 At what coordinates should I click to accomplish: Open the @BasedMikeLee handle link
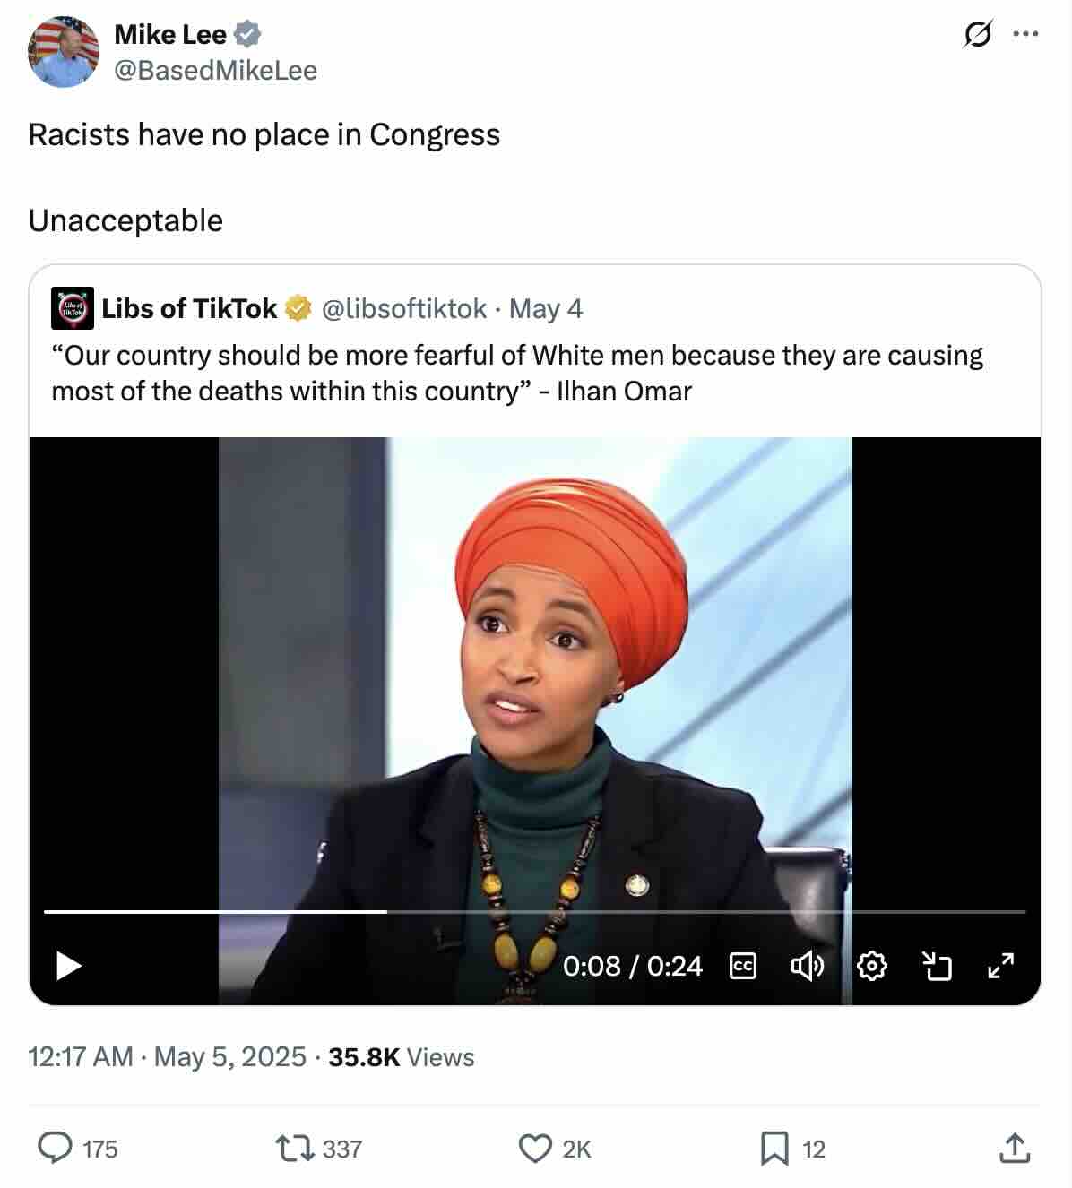click(x=215, y=71)
